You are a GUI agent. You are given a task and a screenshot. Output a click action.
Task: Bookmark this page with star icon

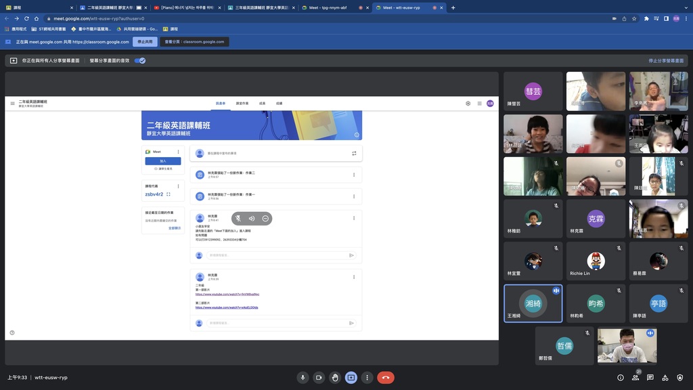point(634,18)
